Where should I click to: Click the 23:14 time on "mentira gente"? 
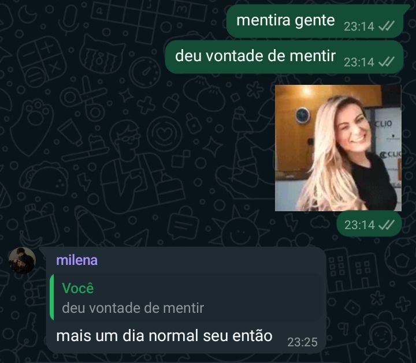pos(359,26)
